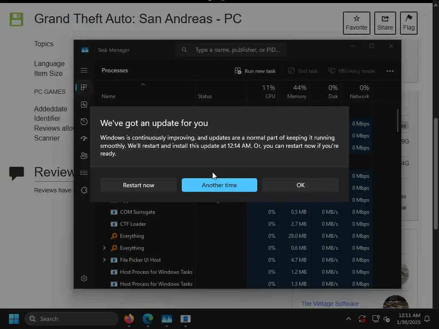
Task: Click the network display tray icon
Action: 376,319
